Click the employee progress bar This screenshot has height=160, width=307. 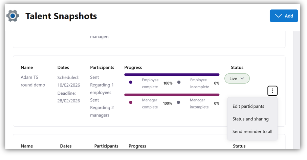pos(172,74)
